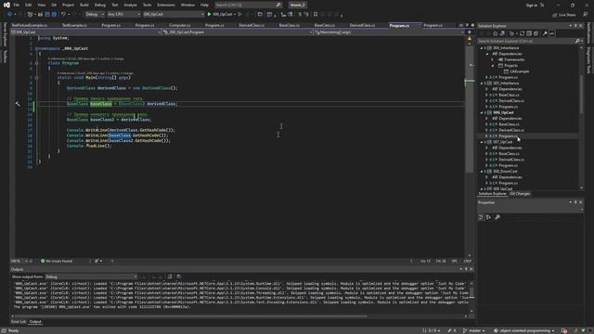The height and width of the screenshot is (334, 594).
Task: Toggle auto-hide pin on Output panel
Action: 466,269
